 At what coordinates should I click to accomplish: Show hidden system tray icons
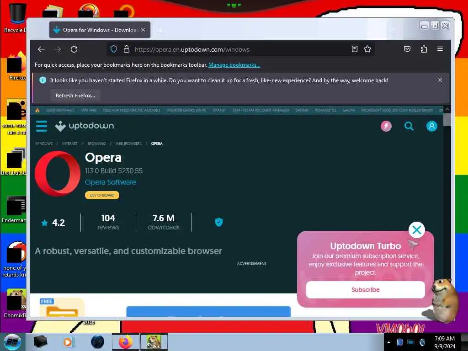click(388, 342)
